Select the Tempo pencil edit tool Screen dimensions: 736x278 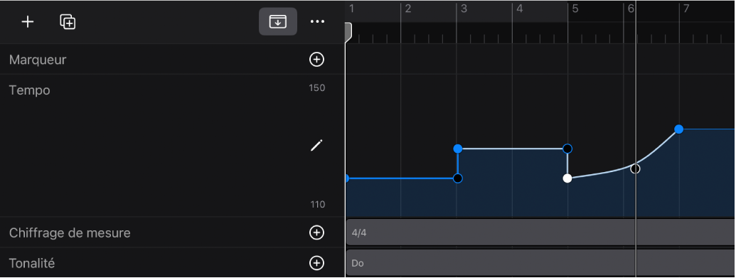tap(317, 146)
